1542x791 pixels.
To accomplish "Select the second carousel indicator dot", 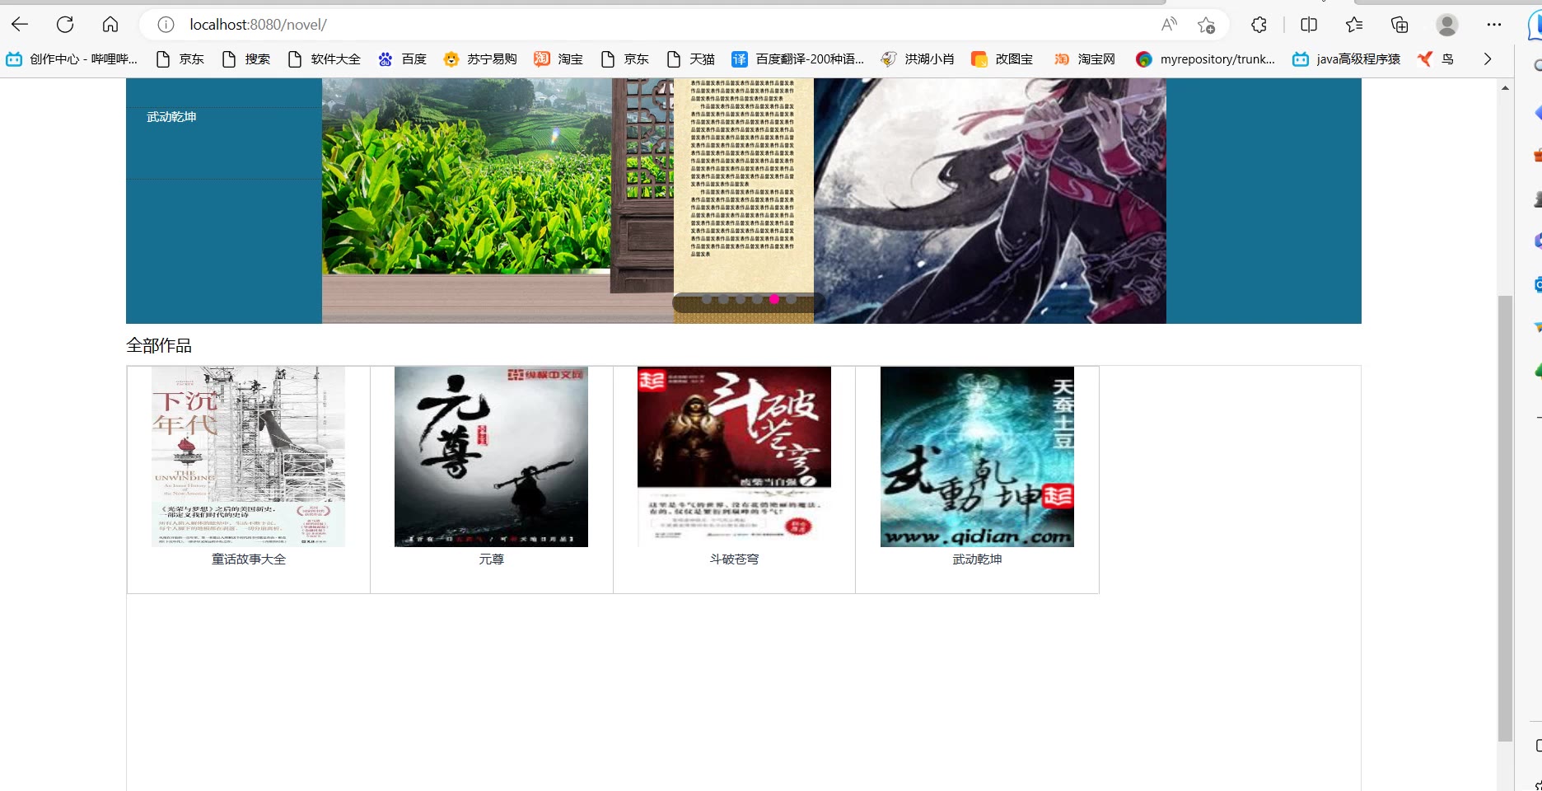I will pos(723,299).
